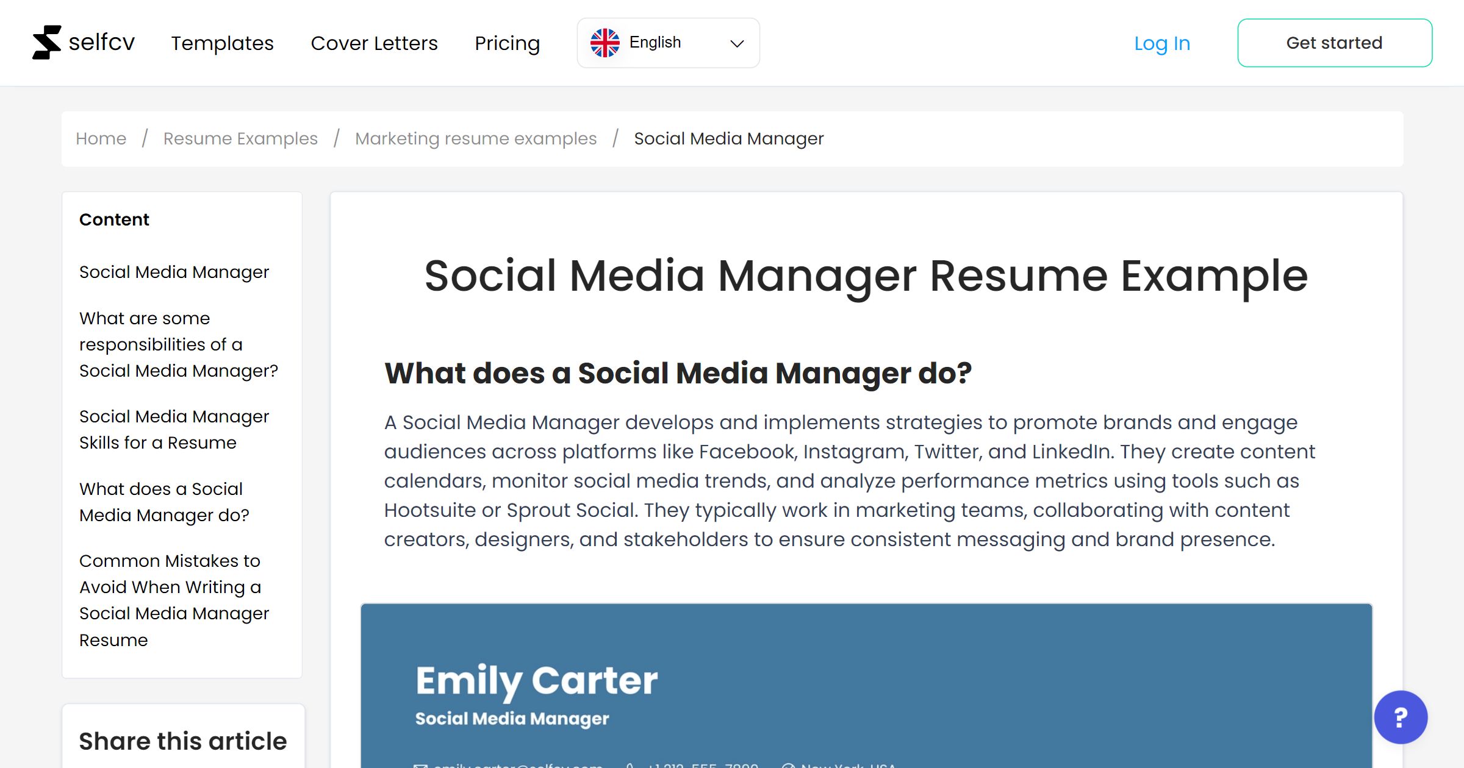Jump to 'What does a Social Media Manager do?'
This screenshot has height=768, width=1464.
click(x=163, y=502)
